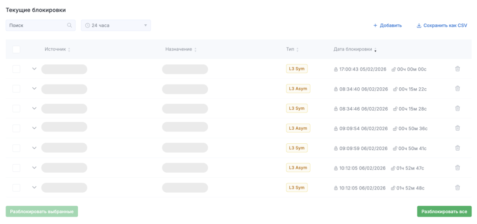Delete the block with 01ч 52м 48с remaining
This screenshot has width=477, height=224.
tap(457, 188)
